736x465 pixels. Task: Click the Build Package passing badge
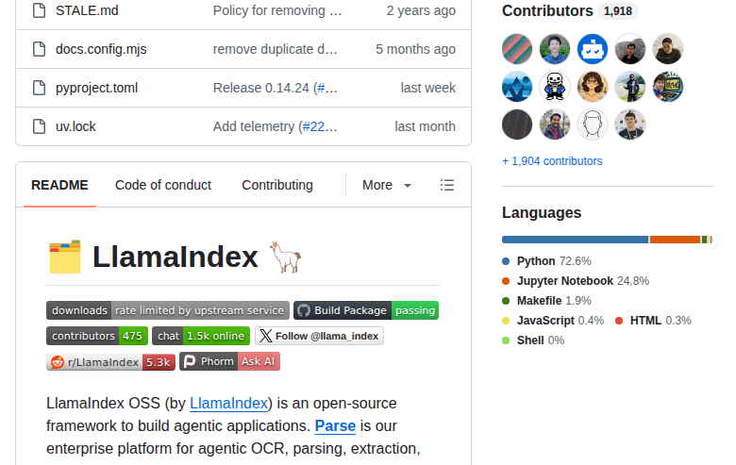[x=366, y=310]
